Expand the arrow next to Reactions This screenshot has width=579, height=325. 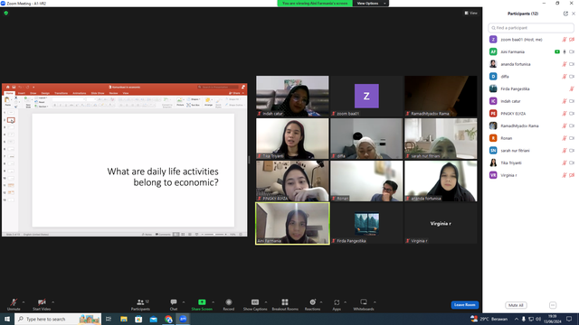pyautogui.click(x=321, y=302)
